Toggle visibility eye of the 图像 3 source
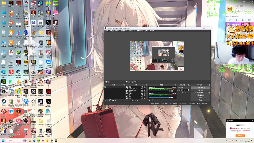The image size is (254, 143). tap(142, 92)
